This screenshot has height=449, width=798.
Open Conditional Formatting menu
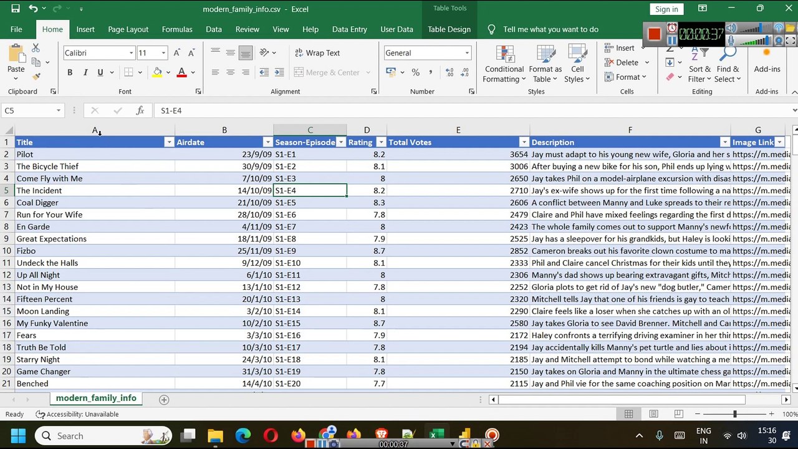click(x=504, y=64)
